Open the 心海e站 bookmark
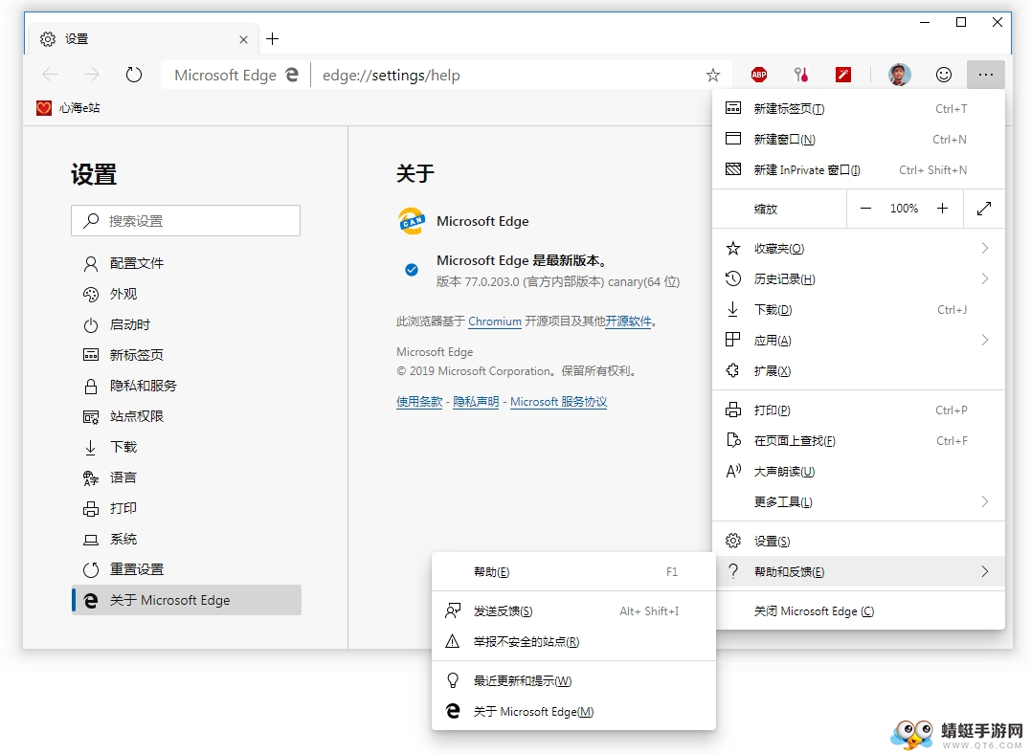 click(68, 108)
